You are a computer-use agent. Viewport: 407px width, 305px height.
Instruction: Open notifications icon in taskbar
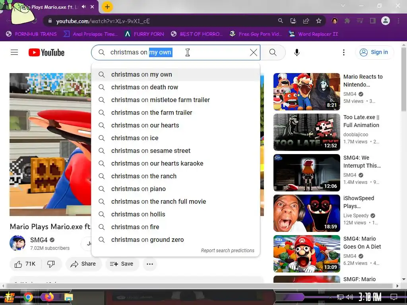(394, 297)
